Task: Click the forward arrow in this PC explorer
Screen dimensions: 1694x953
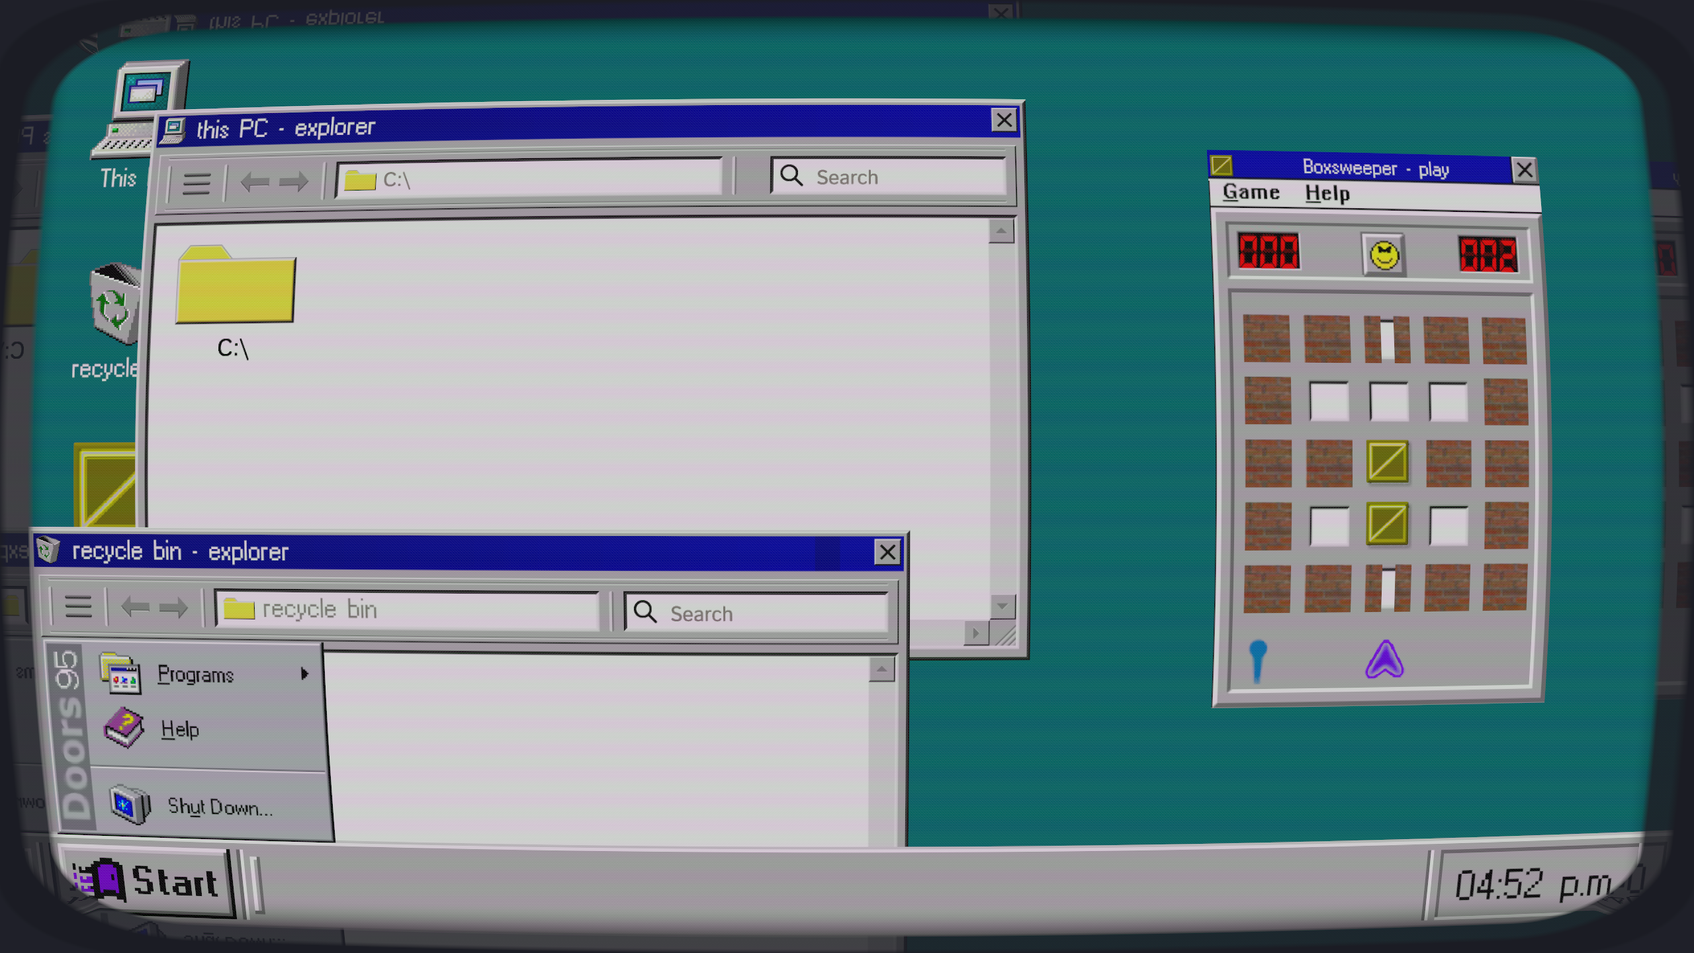Action: (x=294, y=181)
